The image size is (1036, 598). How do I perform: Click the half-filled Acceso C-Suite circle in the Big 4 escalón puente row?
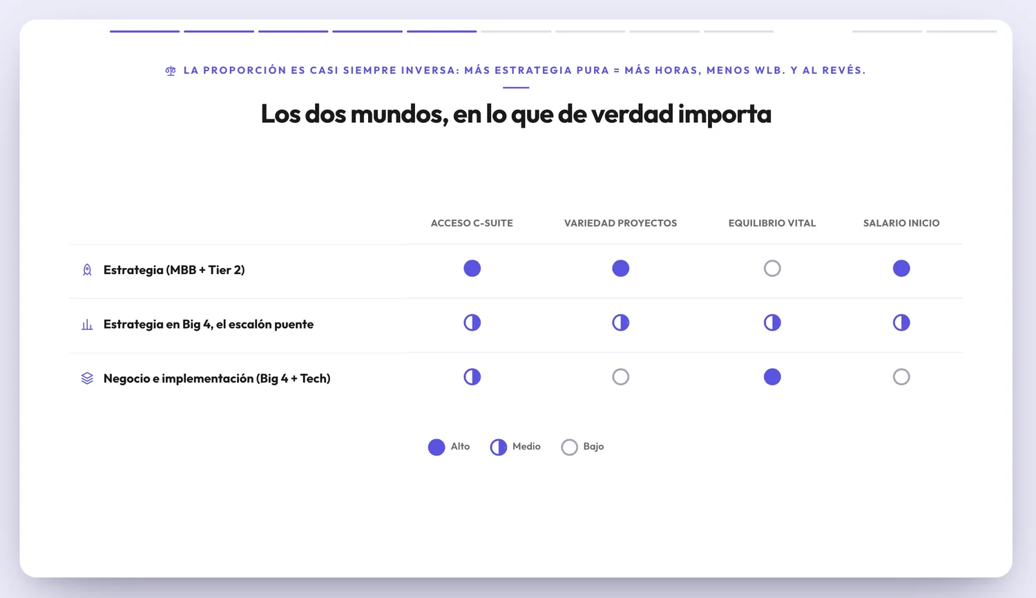click(x=472, y=322)
